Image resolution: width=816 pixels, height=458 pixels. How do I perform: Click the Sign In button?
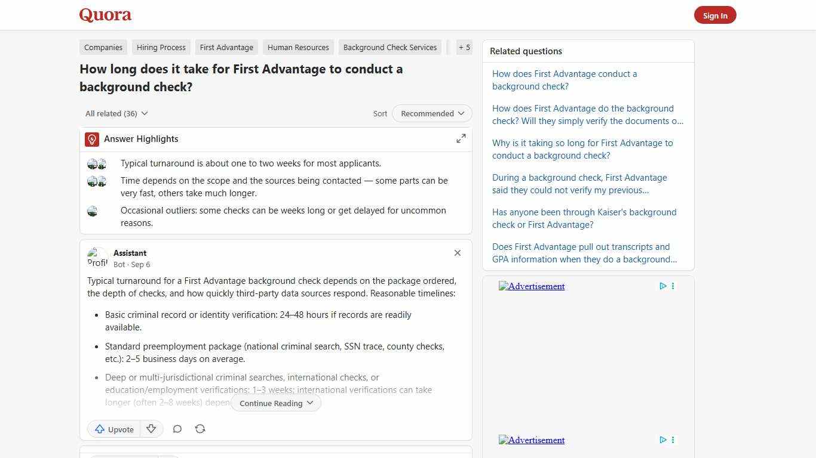coord(715,15)
